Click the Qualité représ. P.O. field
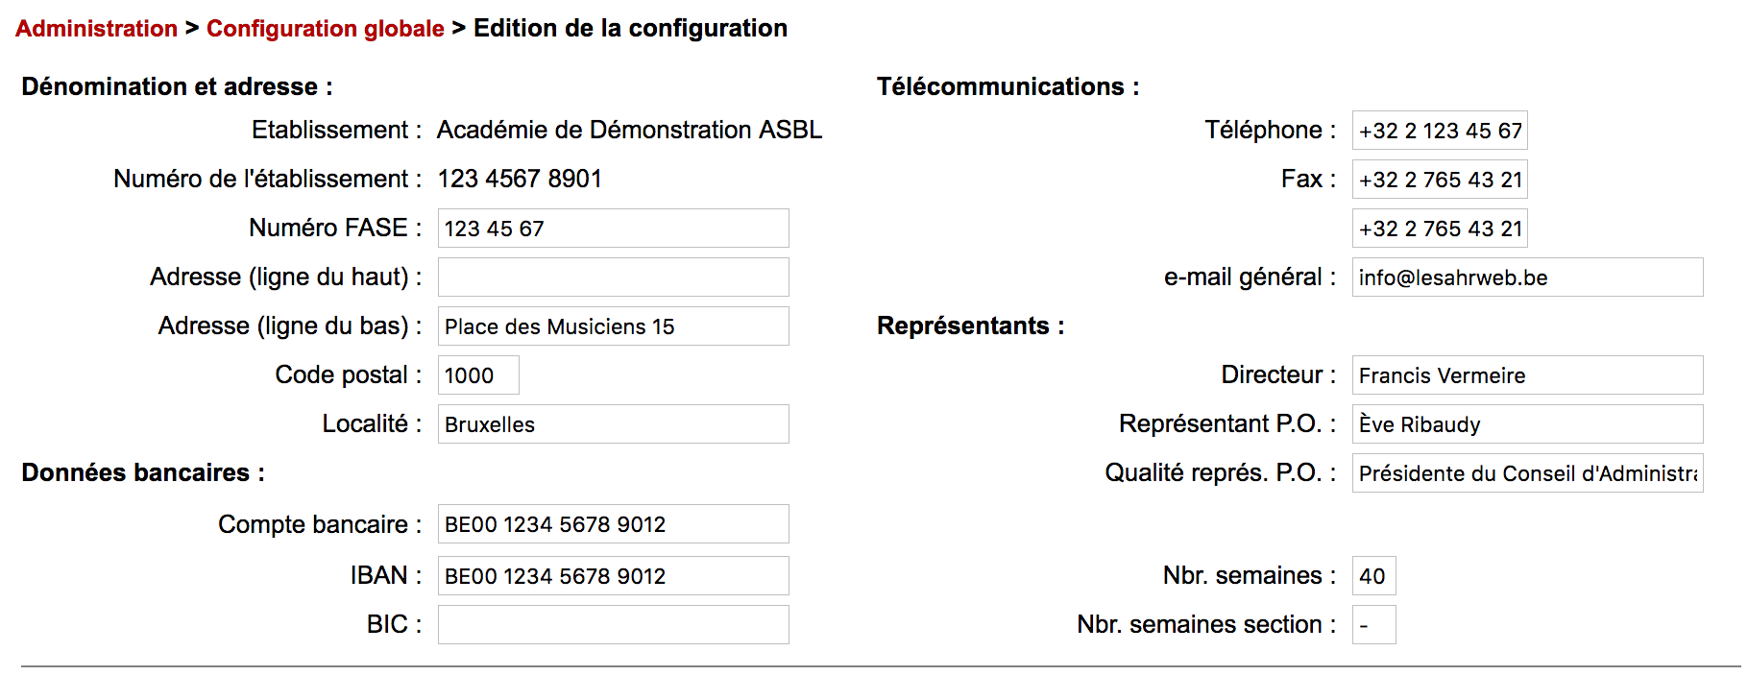The height and width of the screenshot is (676, 1748). click(1527, 473)
